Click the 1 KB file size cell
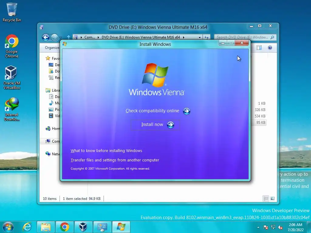The height and width of the screenshot is (233, 311). tap(261, 103)
